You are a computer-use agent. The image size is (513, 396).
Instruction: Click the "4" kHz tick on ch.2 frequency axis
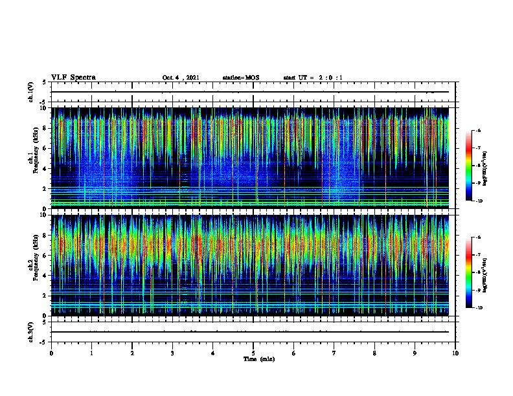[x=45, y=276]
